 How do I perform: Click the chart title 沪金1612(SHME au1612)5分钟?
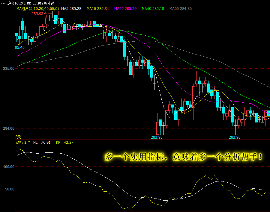31,3
